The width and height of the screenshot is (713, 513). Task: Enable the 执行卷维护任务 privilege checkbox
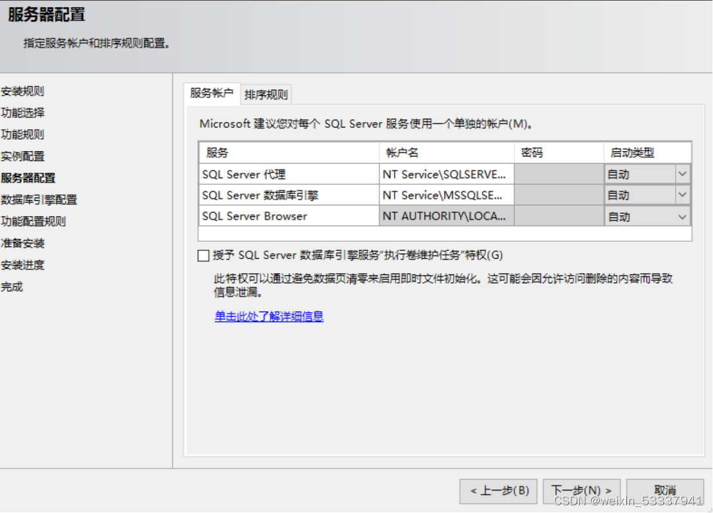pyautogui.click(x=203, y=255)
